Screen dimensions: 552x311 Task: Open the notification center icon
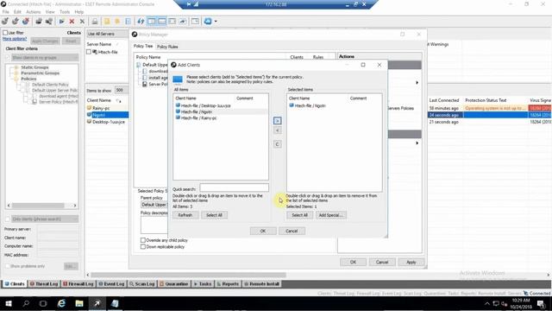coord(541,303)
